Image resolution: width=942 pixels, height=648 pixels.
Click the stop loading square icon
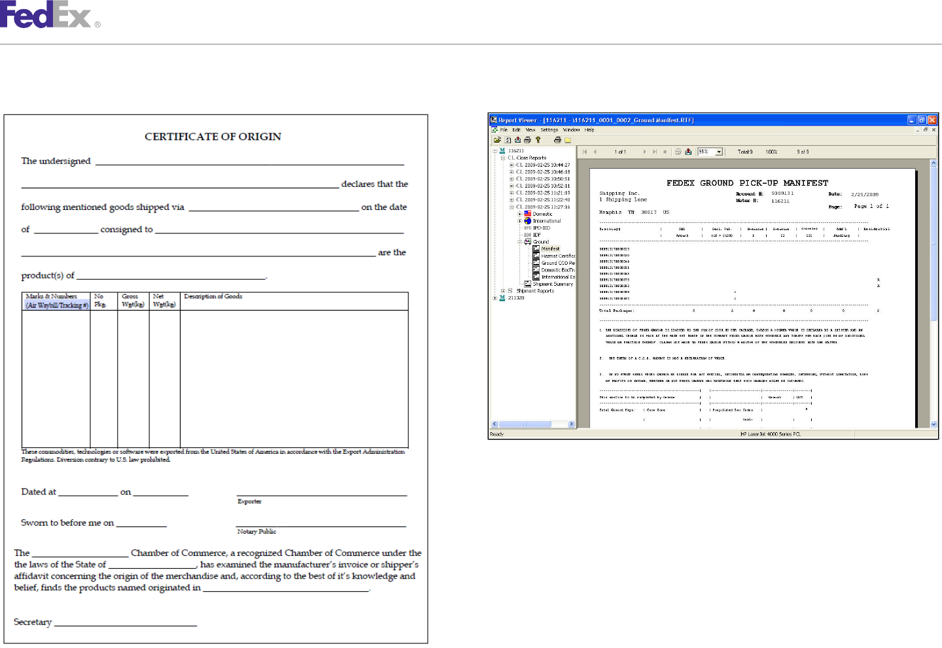pyautogui.click(x=665, y=152)
